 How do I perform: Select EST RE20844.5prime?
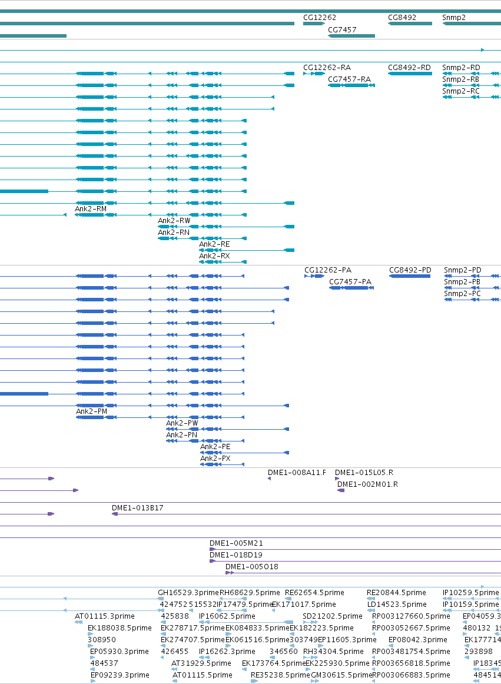pyautogui.click(x=396, y=592)
